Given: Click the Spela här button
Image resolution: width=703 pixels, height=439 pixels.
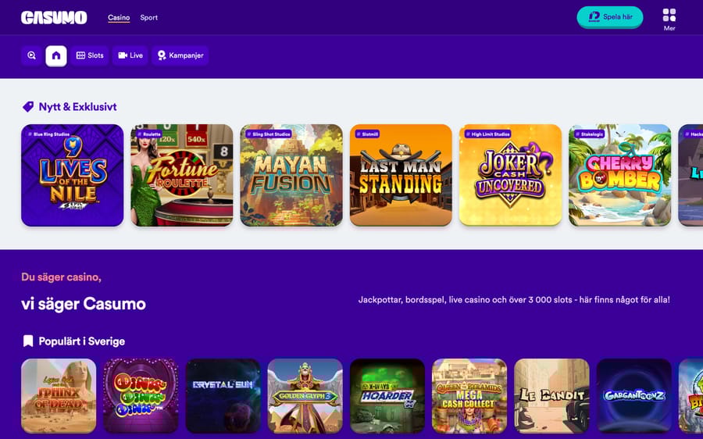Looking at the screenshot, I should [x=610, y=17].
